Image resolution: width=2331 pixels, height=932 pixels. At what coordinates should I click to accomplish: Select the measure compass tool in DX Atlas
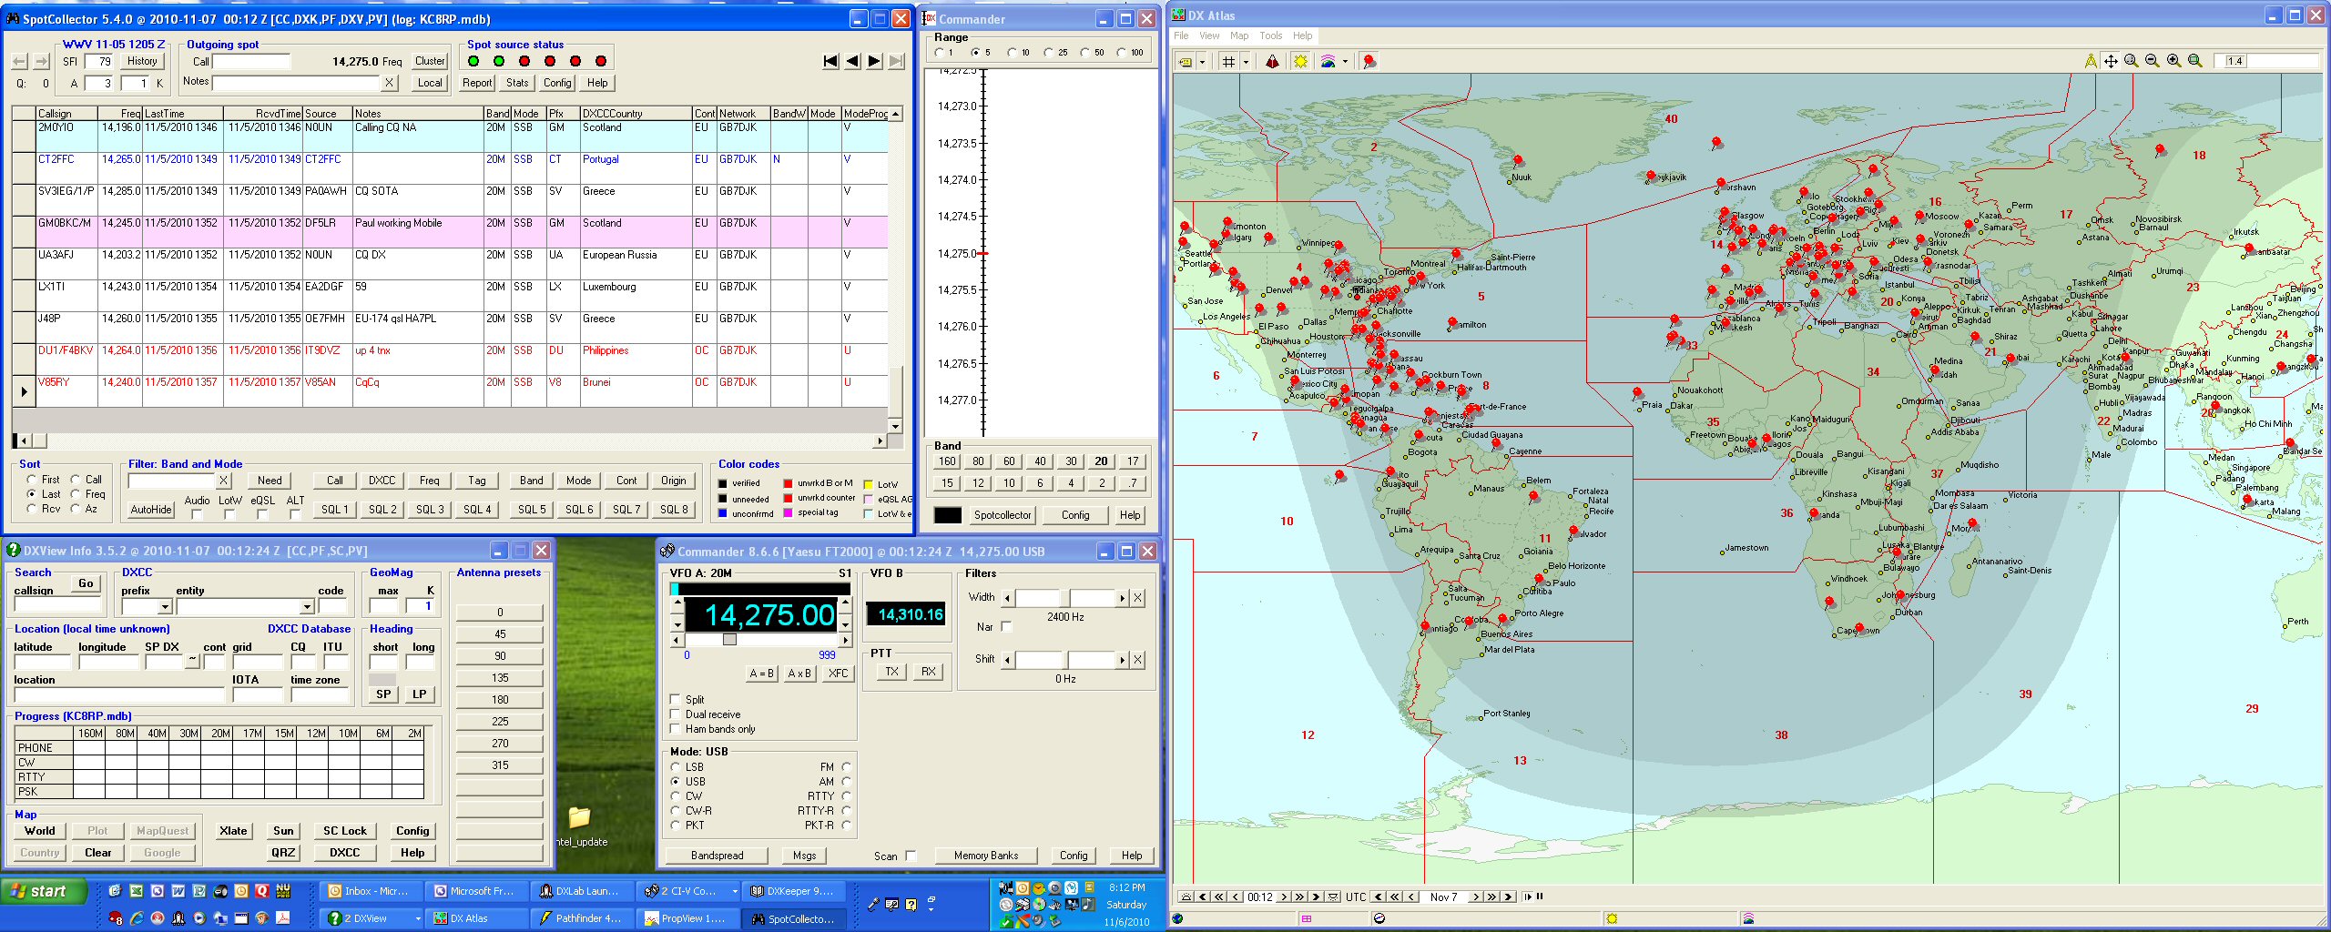2091,61
